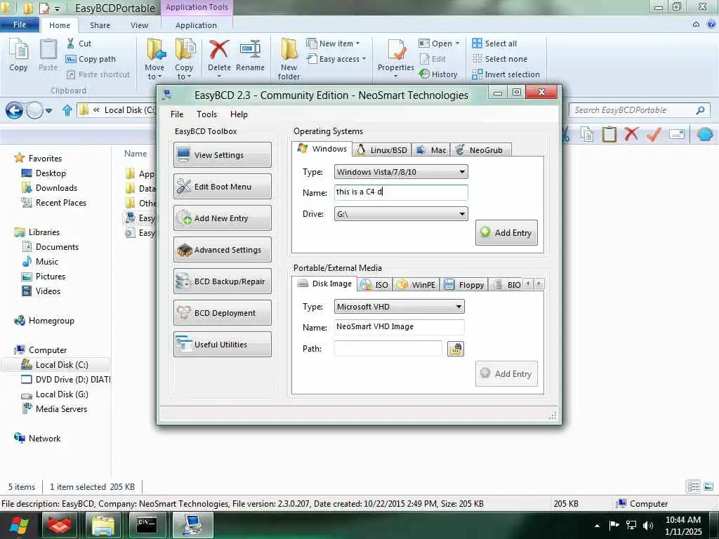Open BCD Deployment section
The height and width of the screenshot is (539, 719).
223,313
